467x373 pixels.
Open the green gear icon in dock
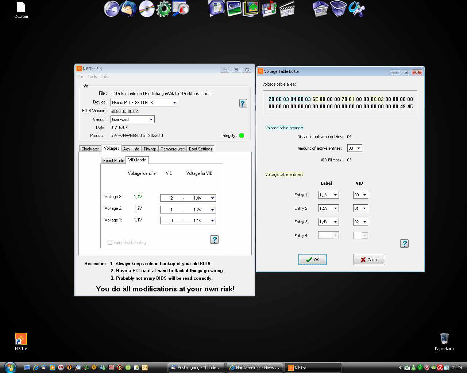tap(163, 9)
